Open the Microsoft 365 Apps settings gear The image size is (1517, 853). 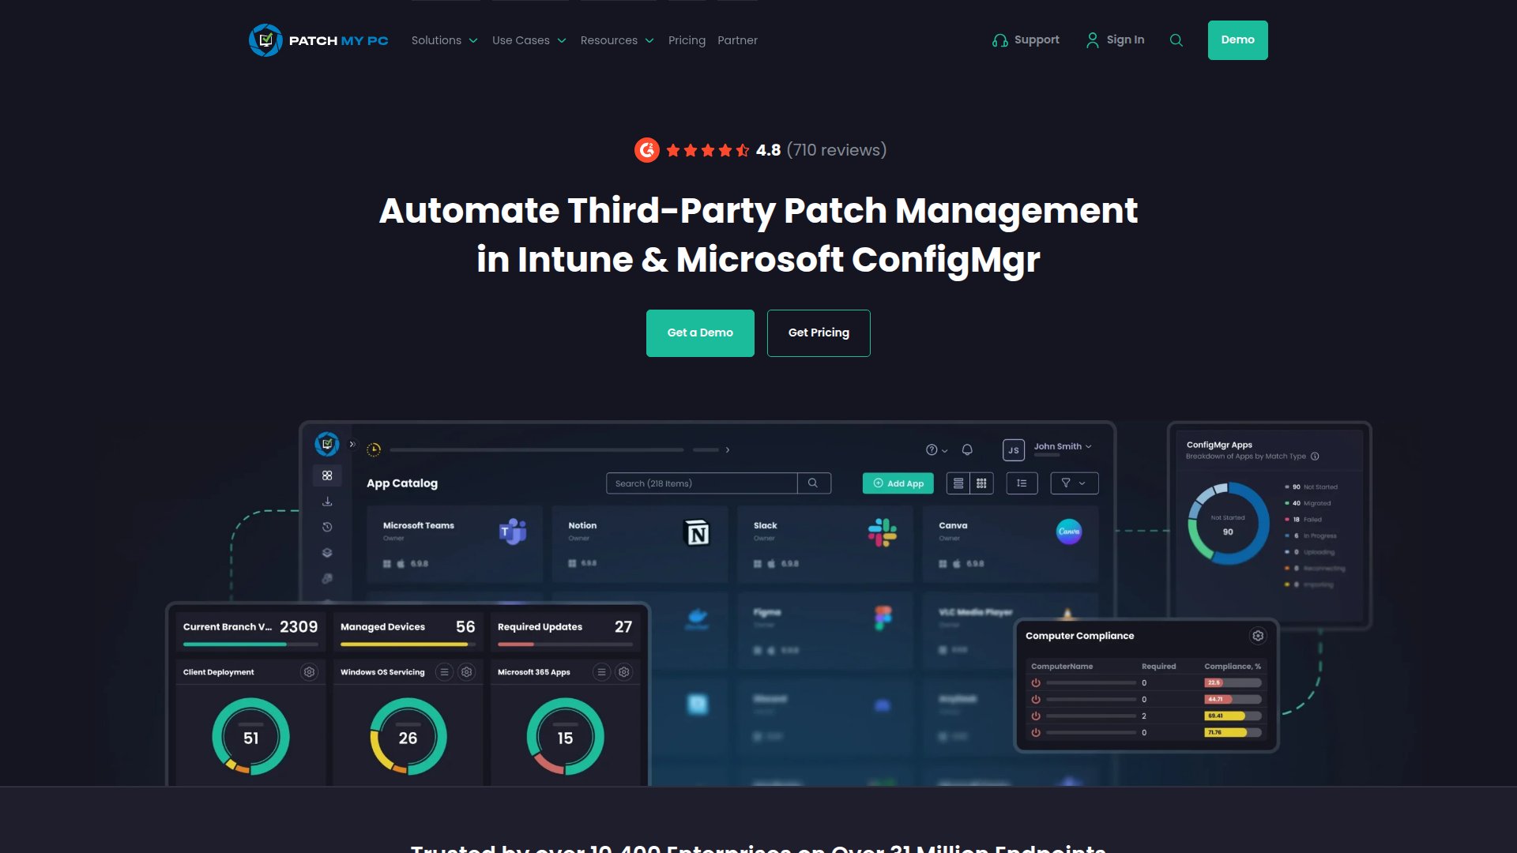[624, 672]
